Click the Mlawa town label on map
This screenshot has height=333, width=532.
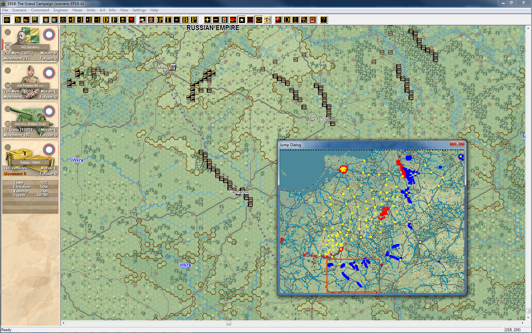coord(163,68)
